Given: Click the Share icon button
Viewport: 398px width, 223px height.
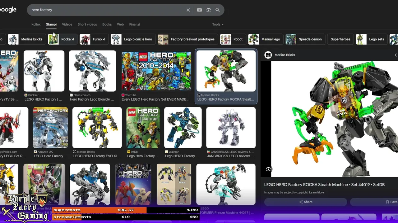Looking at the screenshot, I should [x=306, y=202].
